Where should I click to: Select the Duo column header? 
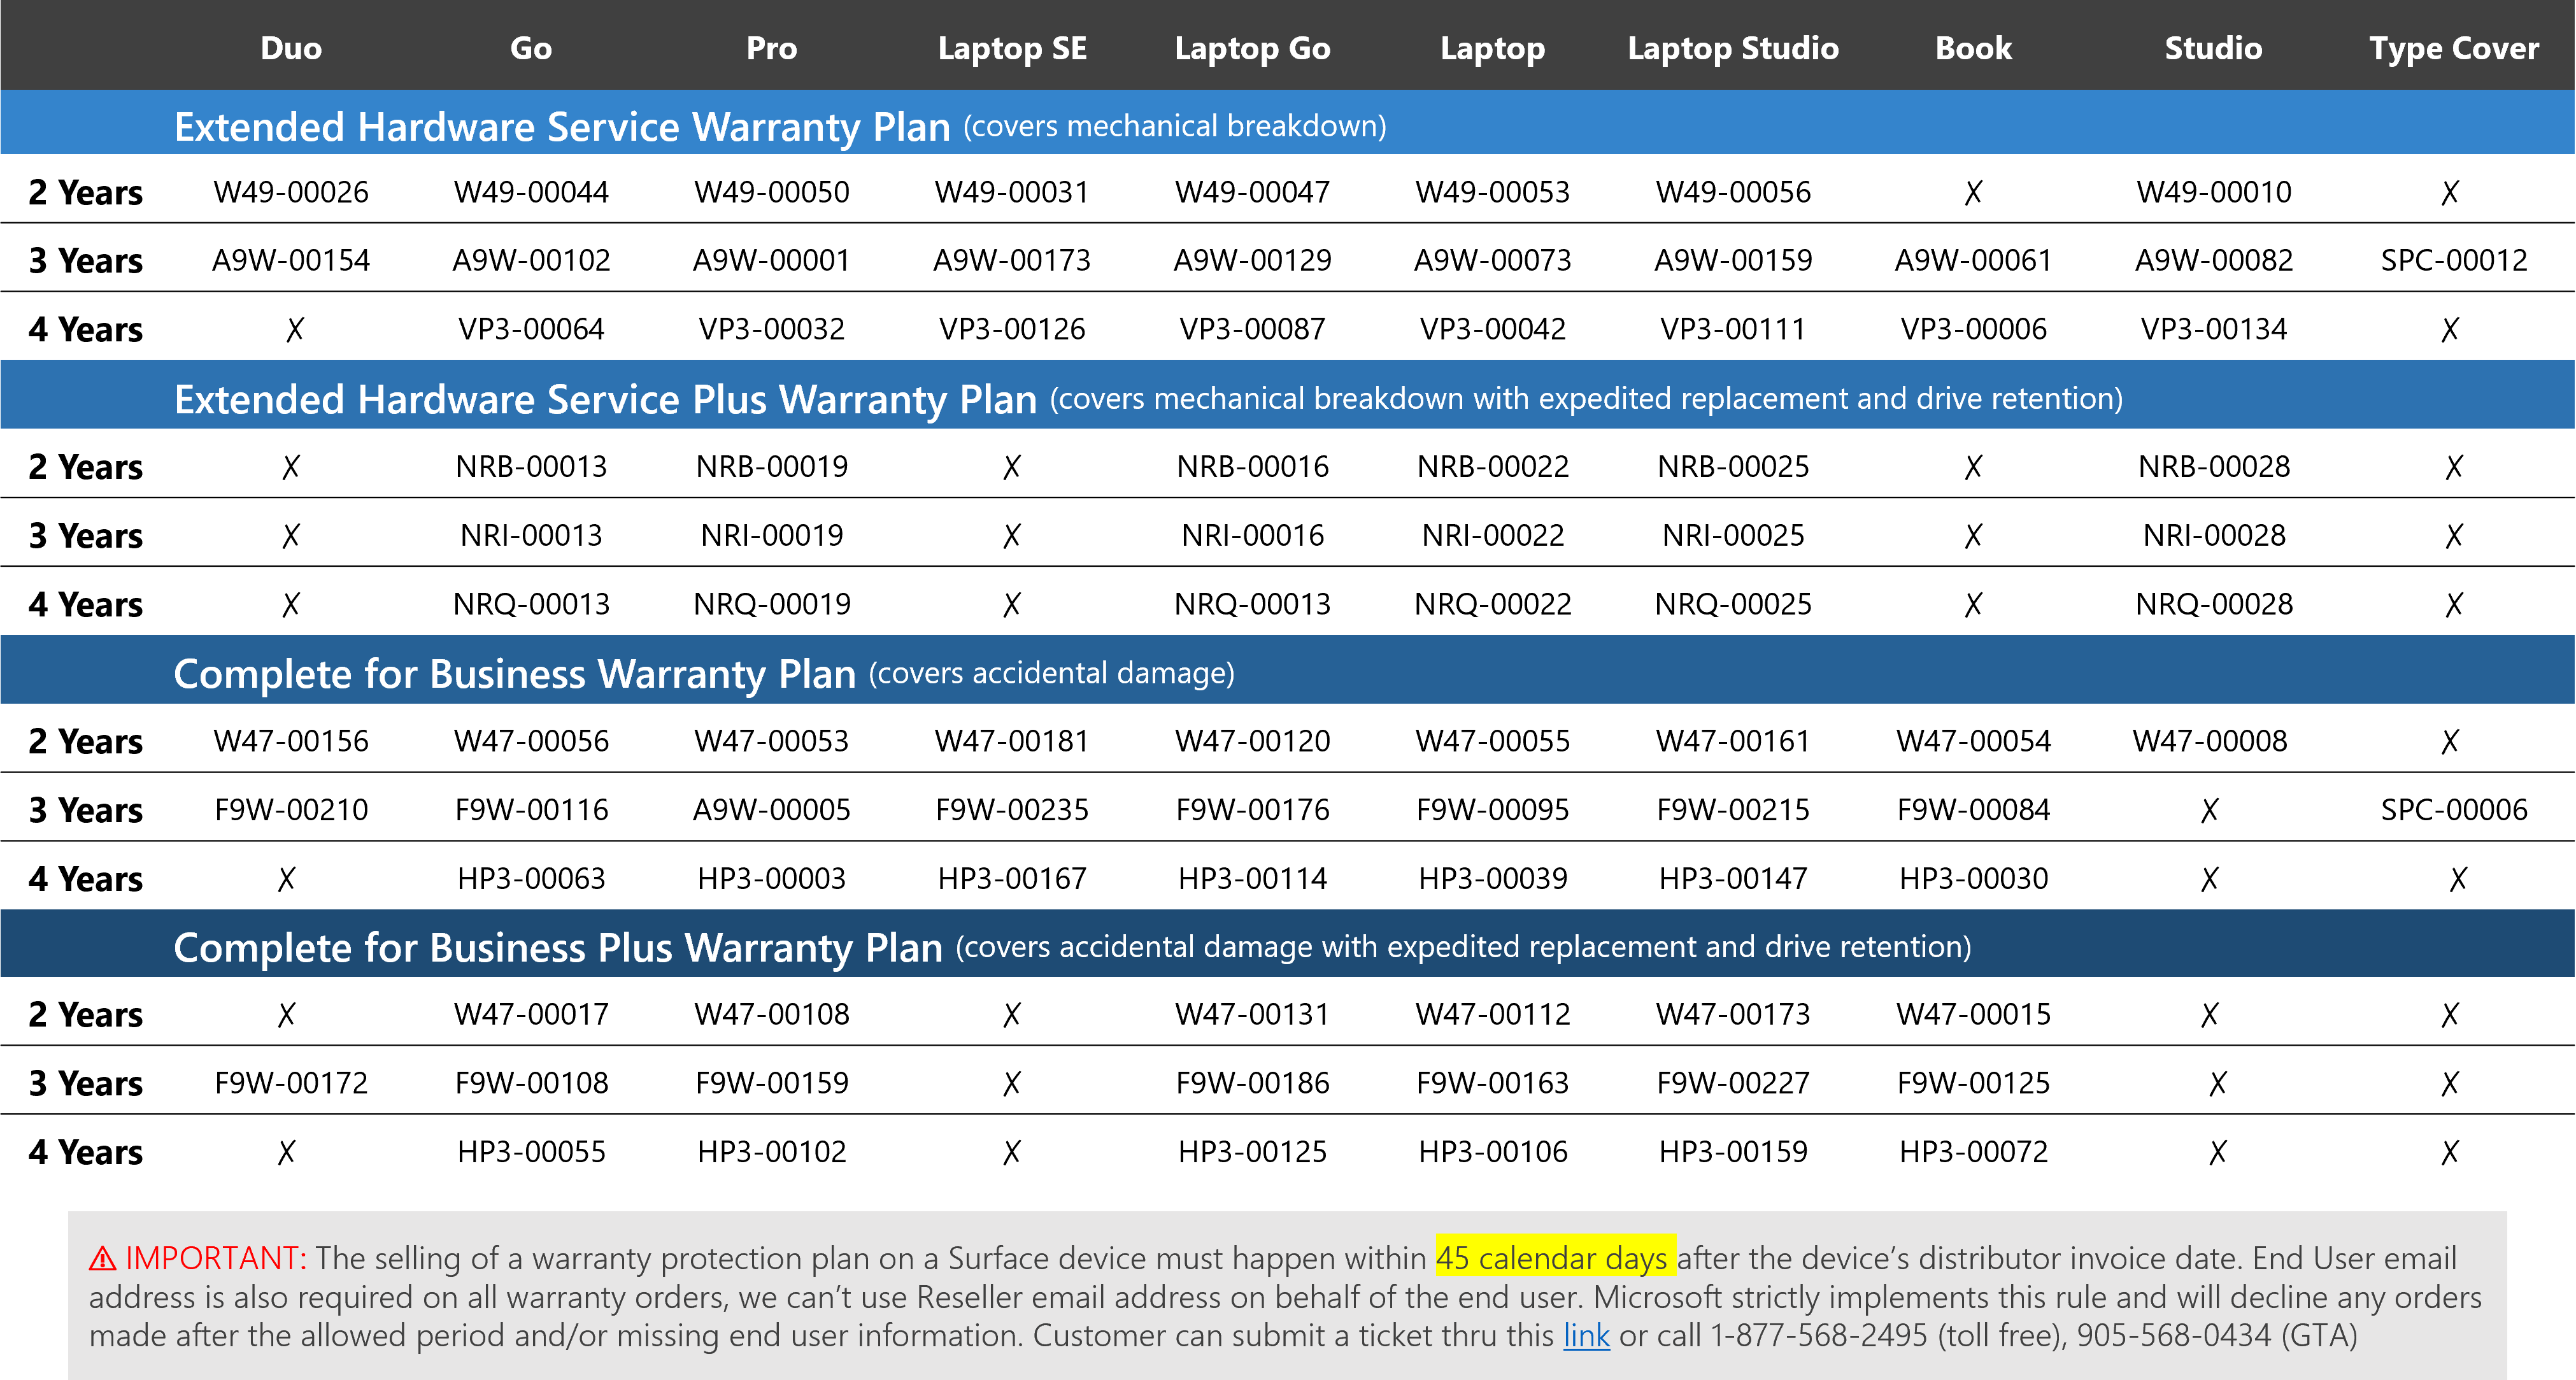[x=291, y=48]
